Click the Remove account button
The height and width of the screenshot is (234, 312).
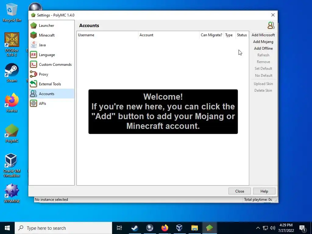click(263, 62)
